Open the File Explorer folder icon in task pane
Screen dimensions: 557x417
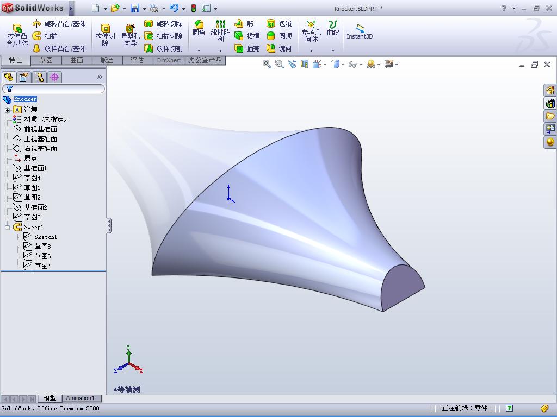click(550, 116)
